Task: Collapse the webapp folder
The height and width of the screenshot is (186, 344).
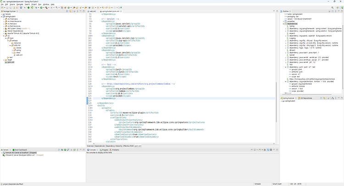Action: click(x=8, y=41)
